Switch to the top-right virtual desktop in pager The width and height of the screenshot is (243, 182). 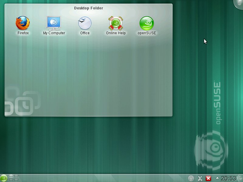(16, 176)
